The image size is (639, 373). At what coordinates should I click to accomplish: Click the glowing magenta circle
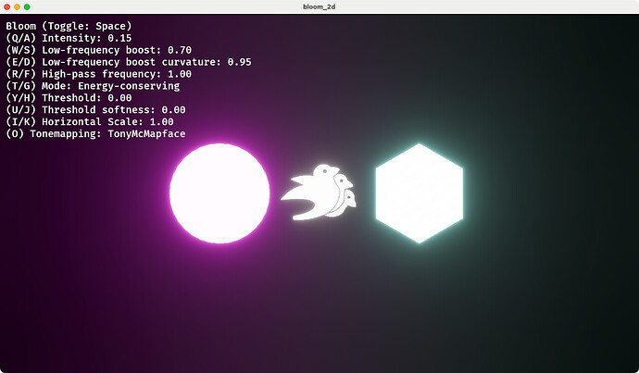[x=219, y=193]
